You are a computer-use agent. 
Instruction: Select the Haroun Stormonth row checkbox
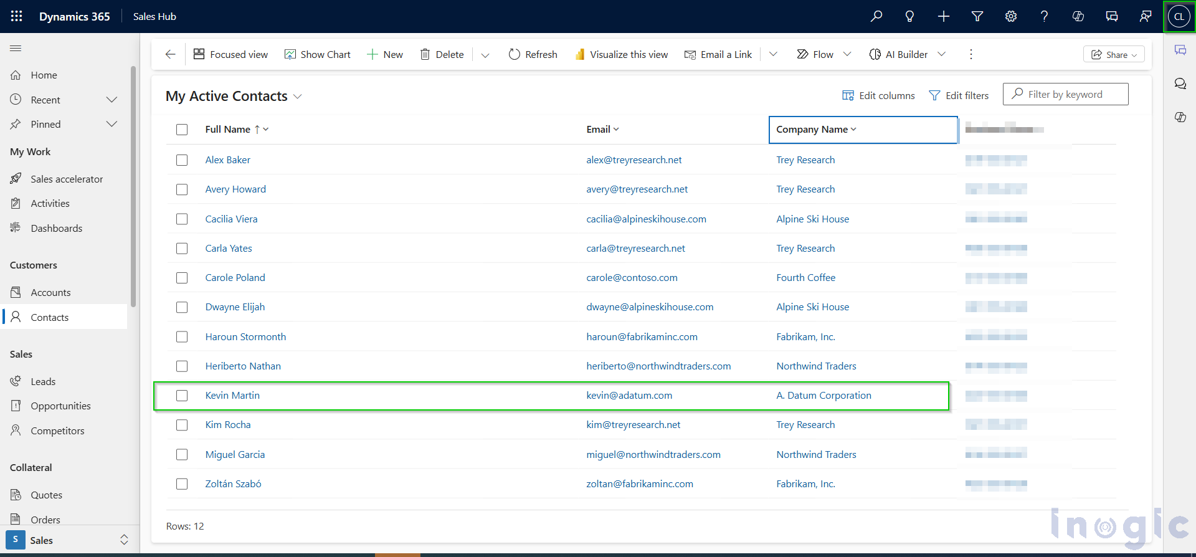click(x=182, y=336)
